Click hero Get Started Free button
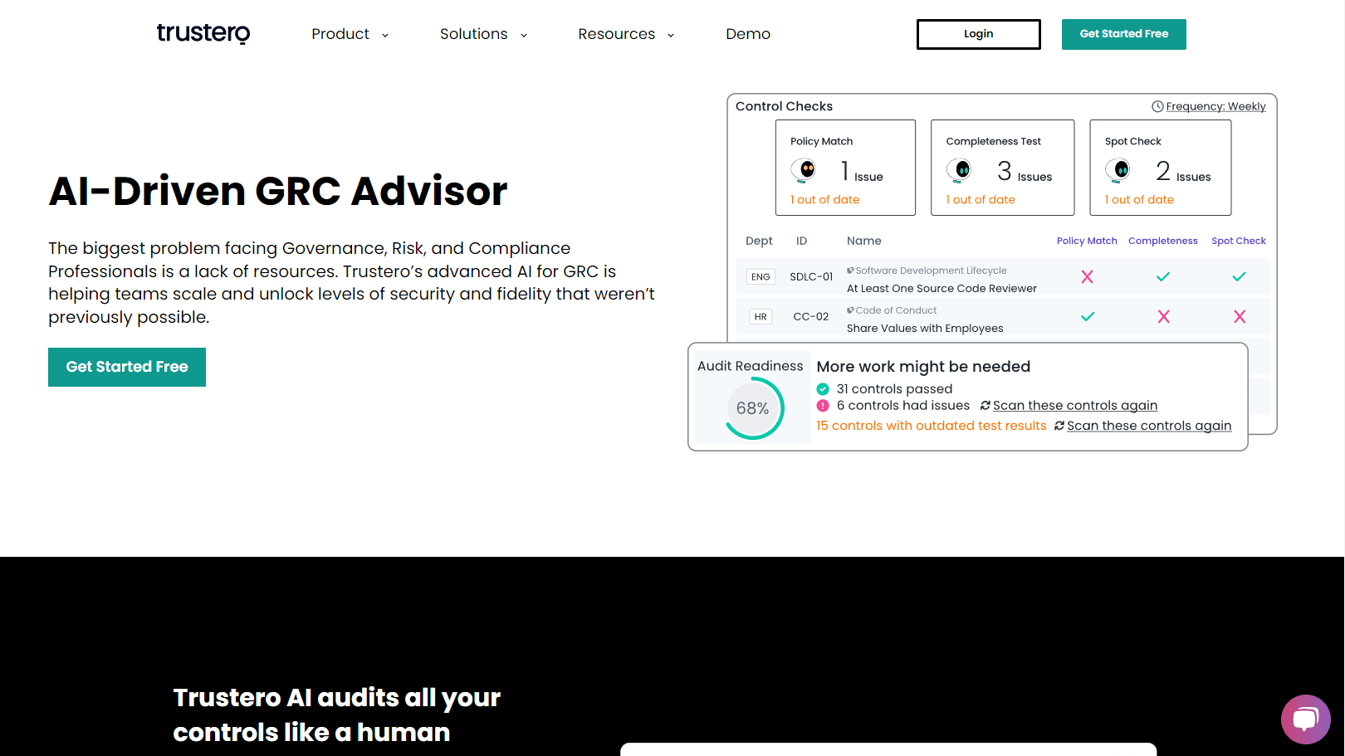1345x756 pixels. coord(127,367)
